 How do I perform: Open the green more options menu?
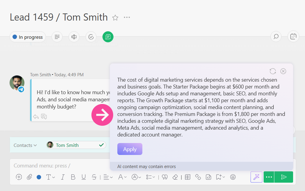269,177
